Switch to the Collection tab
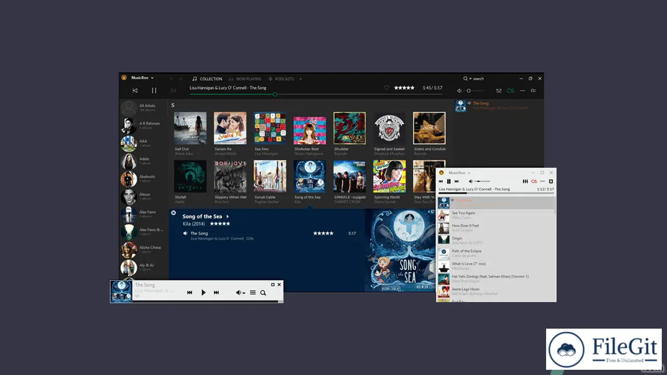667x375 pixels. click(x=207, y=79)
